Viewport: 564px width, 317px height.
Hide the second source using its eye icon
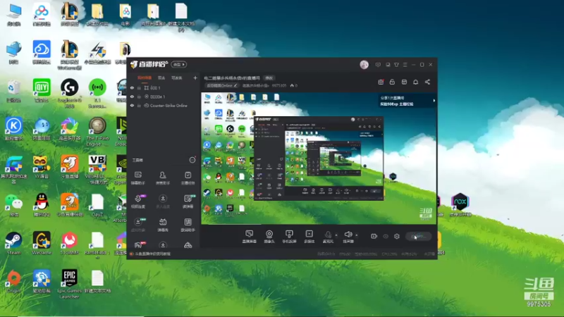pyautogui.click(x=132, y=97)
